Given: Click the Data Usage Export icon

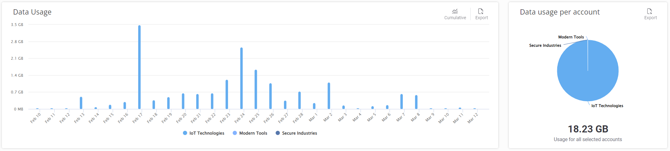Looking at the screenshot, I should tap(481, 12).
